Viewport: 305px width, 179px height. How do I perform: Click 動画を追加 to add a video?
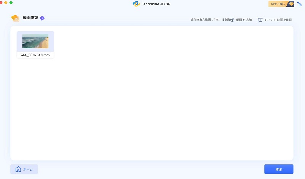click(x=244, y=20)
